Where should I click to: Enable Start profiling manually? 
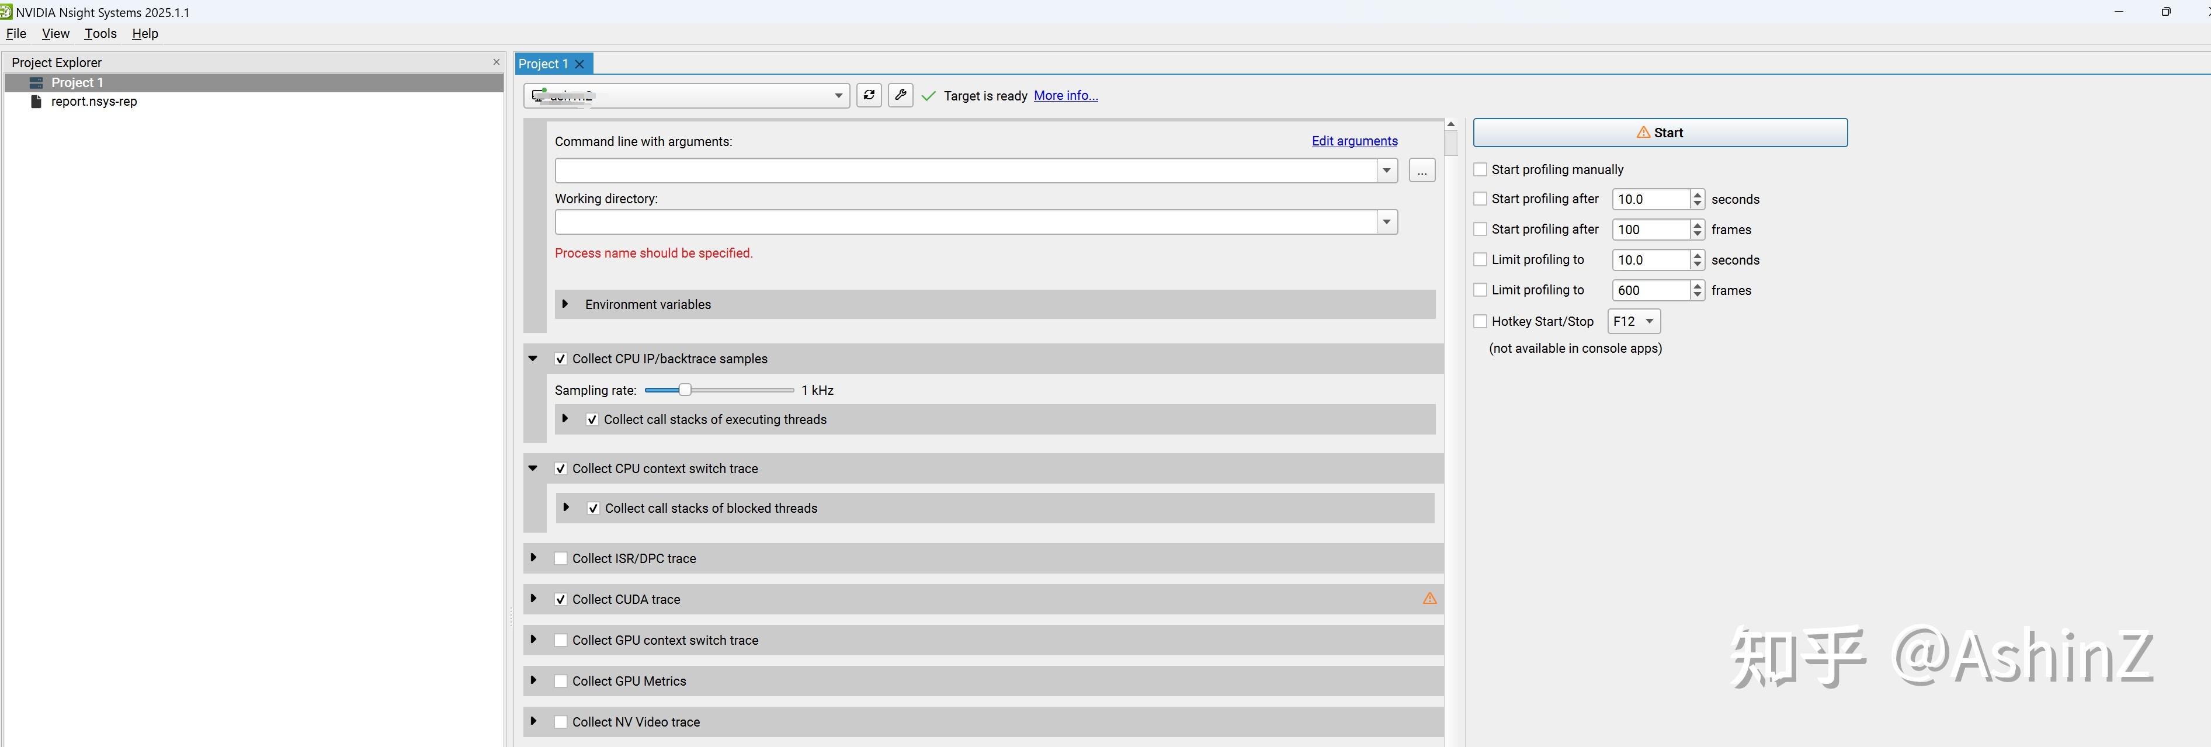(x=1480, y=169)
